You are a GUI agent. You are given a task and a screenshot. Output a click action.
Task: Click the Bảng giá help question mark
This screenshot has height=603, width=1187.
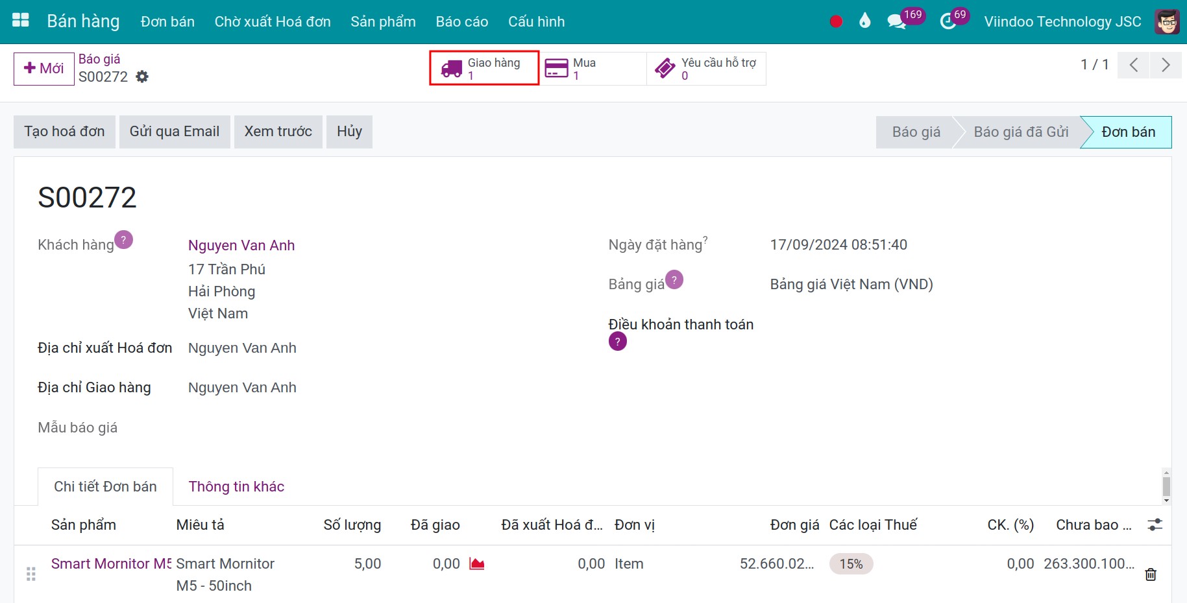tap(674, 279)
